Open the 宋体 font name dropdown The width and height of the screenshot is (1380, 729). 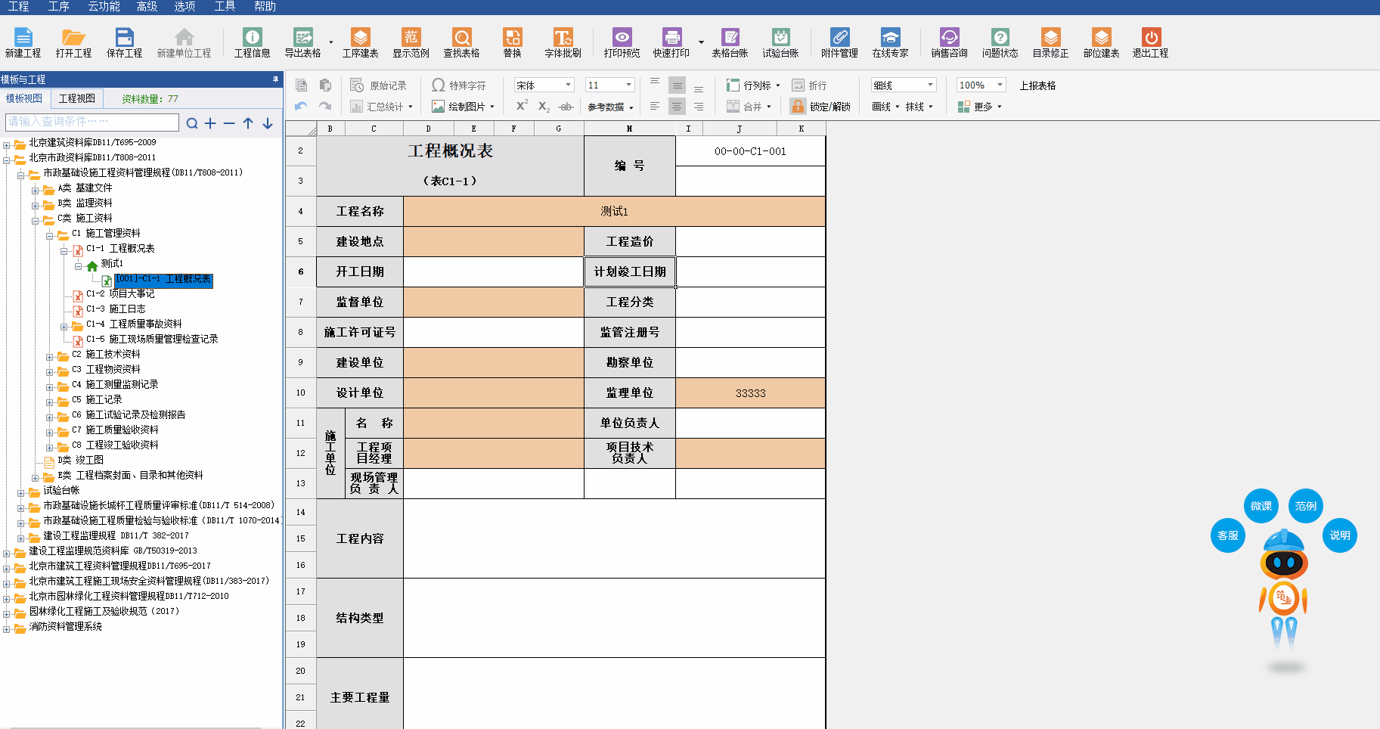tap(569, 85)
